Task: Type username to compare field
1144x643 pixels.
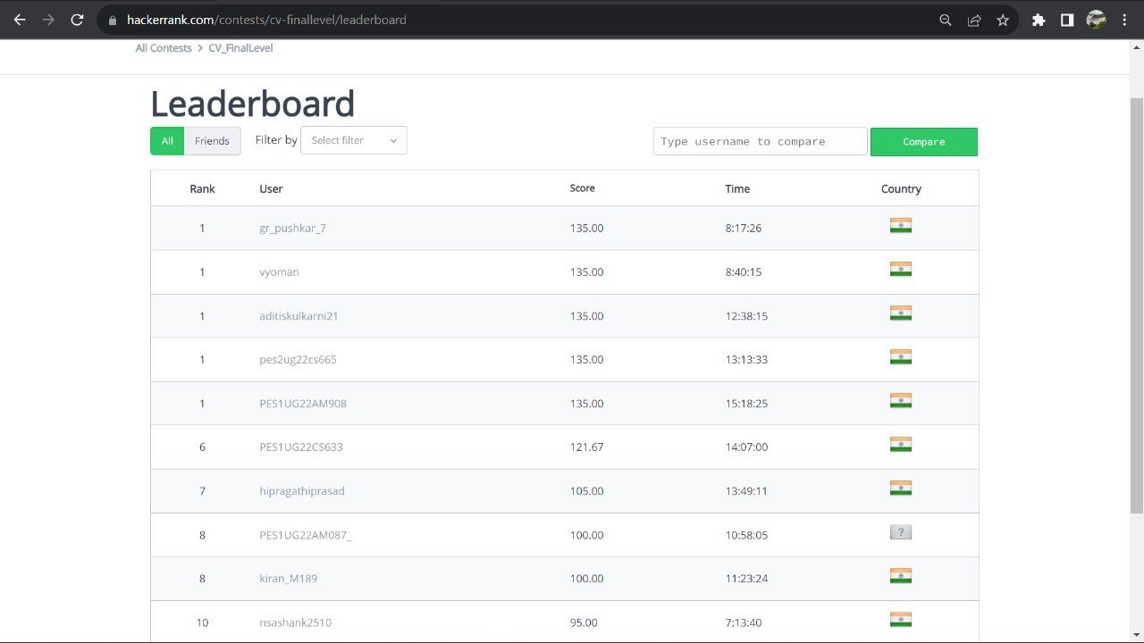Action: coord(760,141)
